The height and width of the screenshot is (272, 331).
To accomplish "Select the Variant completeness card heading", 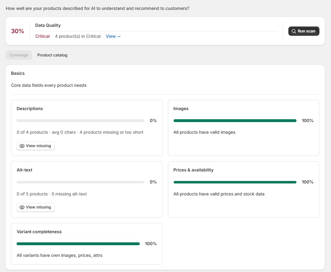I will click(39, 231).
